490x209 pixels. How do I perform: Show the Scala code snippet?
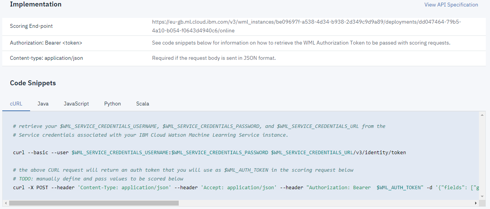point(143,104)
